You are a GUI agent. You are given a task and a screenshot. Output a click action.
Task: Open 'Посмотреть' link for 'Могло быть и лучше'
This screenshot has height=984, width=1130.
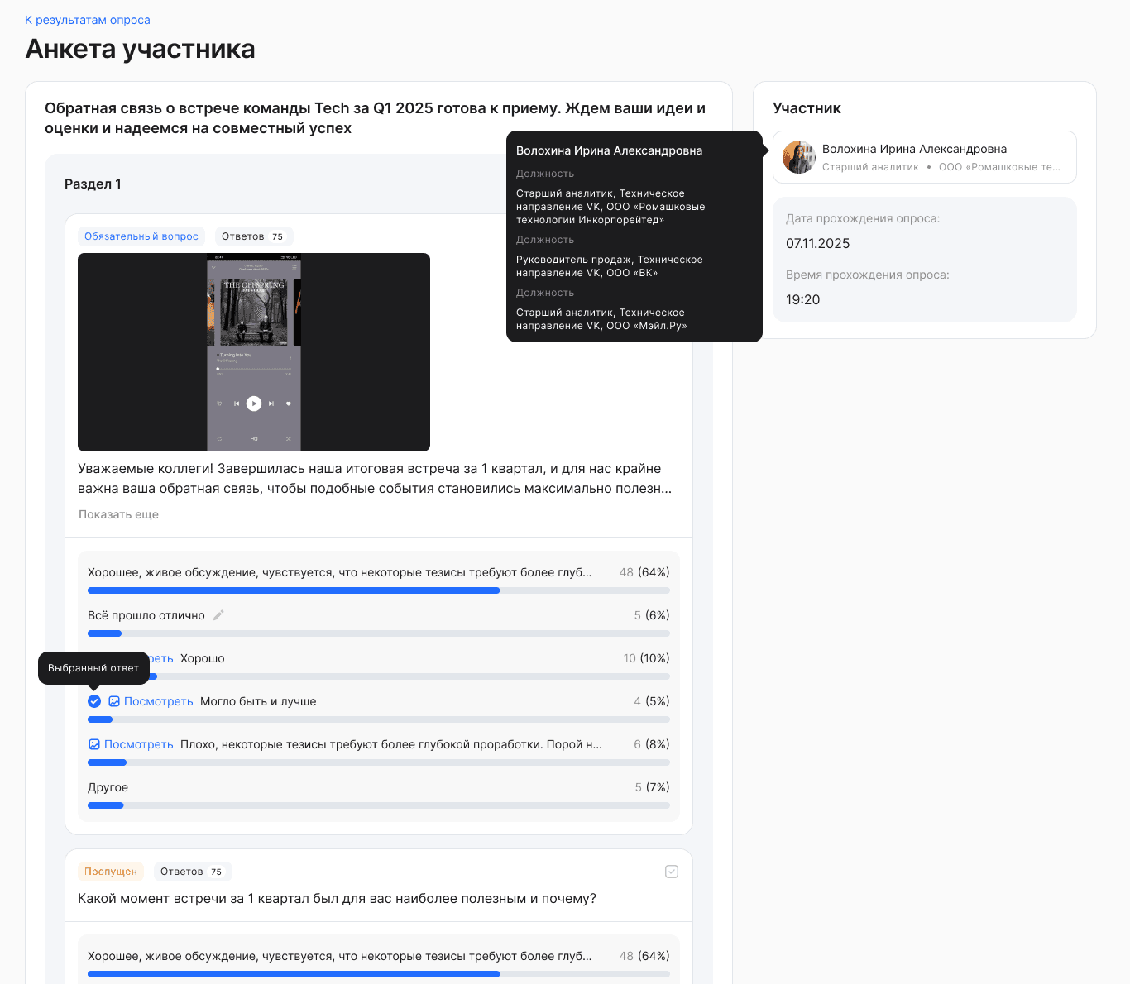pyautogui.click(x=159, y=701)
